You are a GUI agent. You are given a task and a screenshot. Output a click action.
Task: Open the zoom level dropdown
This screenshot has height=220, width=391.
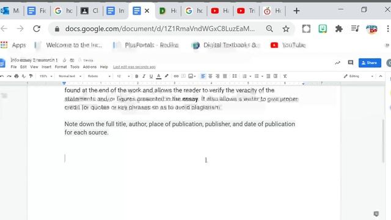click(46, 76)
